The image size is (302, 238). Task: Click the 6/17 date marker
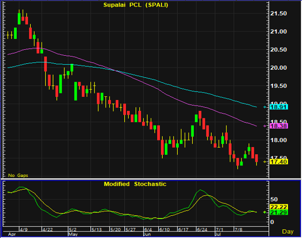183,229
